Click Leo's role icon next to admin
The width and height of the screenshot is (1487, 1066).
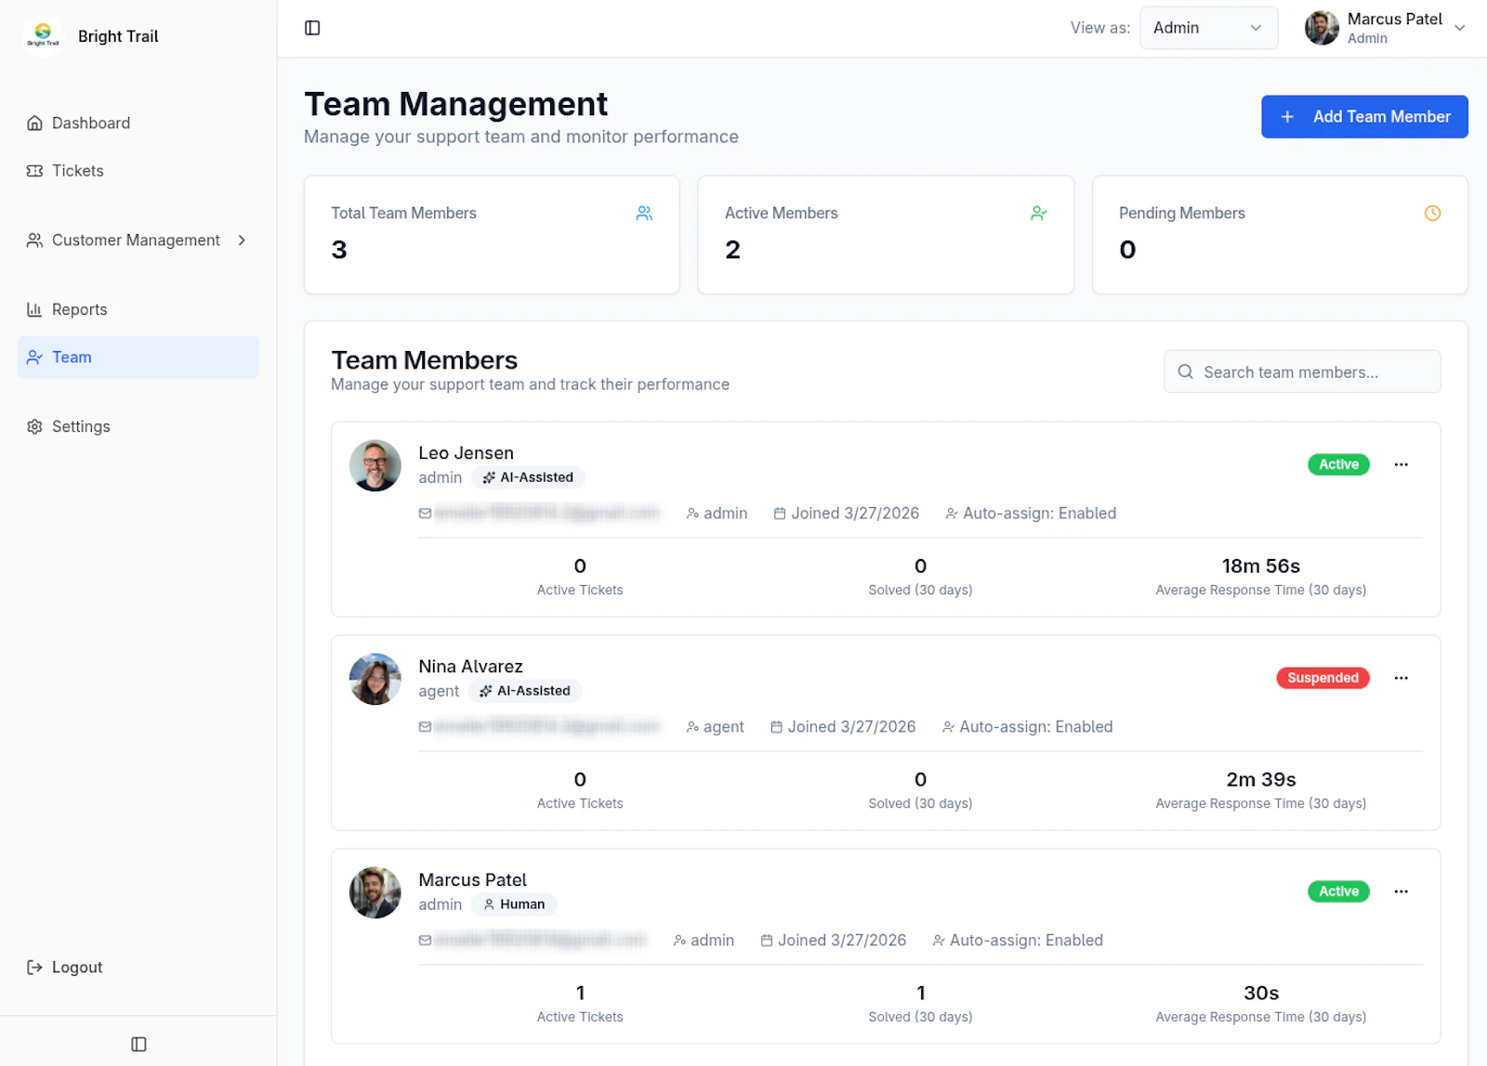[x=692, y=513]
